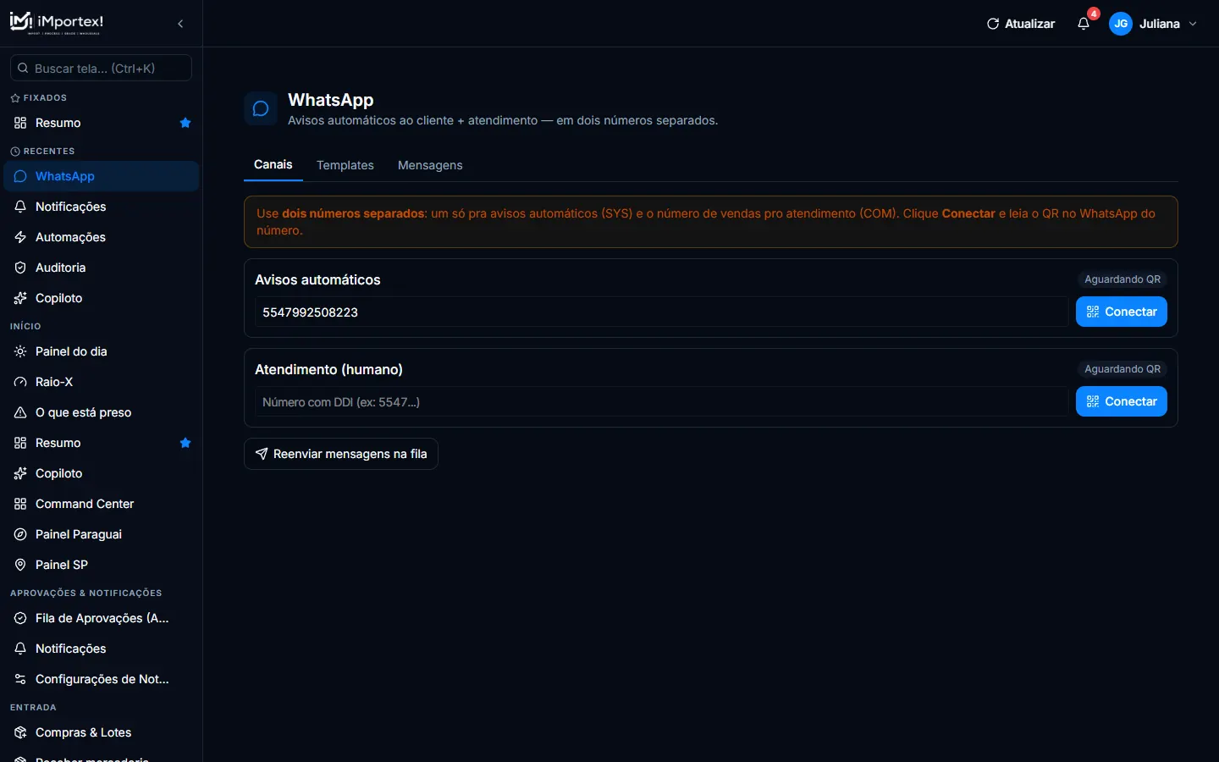
Task: Open Notificações under Aprovações section
Action: (x=101, y=649)
